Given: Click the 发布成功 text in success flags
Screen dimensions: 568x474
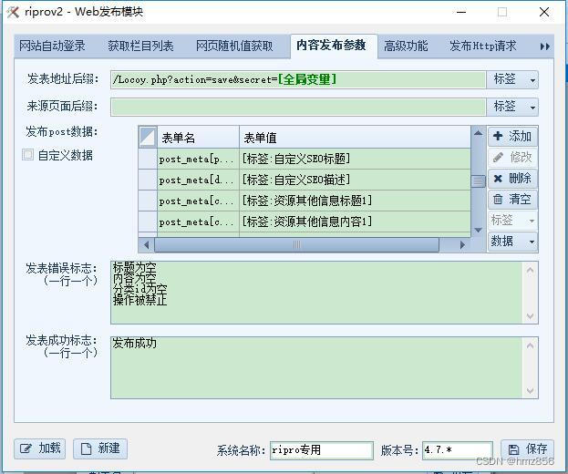Looking at the screenshot, I should tap(134, 343).
